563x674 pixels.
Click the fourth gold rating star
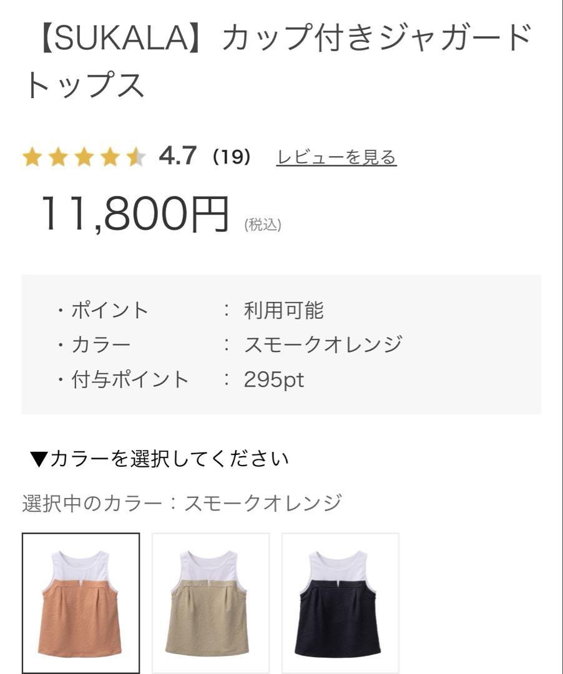click(x=110, y=157)
